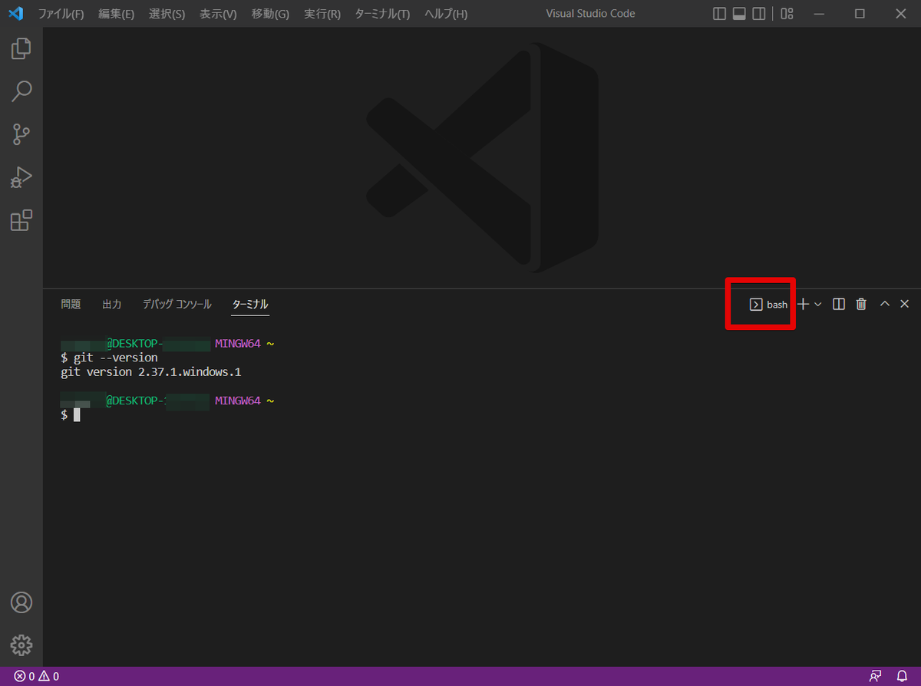
Task: Open the Source Control view
Action: (x=21, y=135)
